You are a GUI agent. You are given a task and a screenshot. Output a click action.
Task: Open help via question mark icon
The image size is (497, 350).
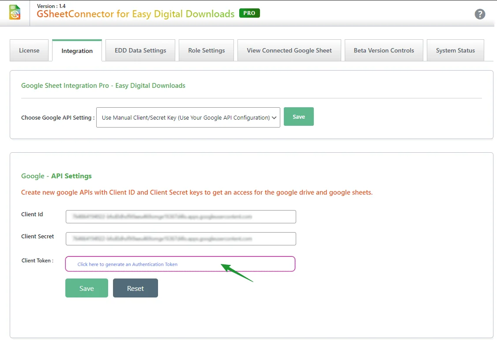[480, 14]
